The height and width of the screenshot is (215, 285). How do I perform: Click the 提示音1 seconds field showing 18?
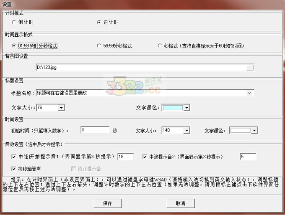coord(126,157)
